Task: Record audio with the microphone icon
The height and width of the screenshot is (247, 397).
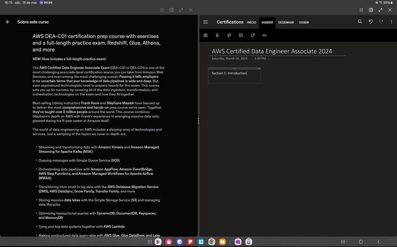Action: [x=217, y=35]
